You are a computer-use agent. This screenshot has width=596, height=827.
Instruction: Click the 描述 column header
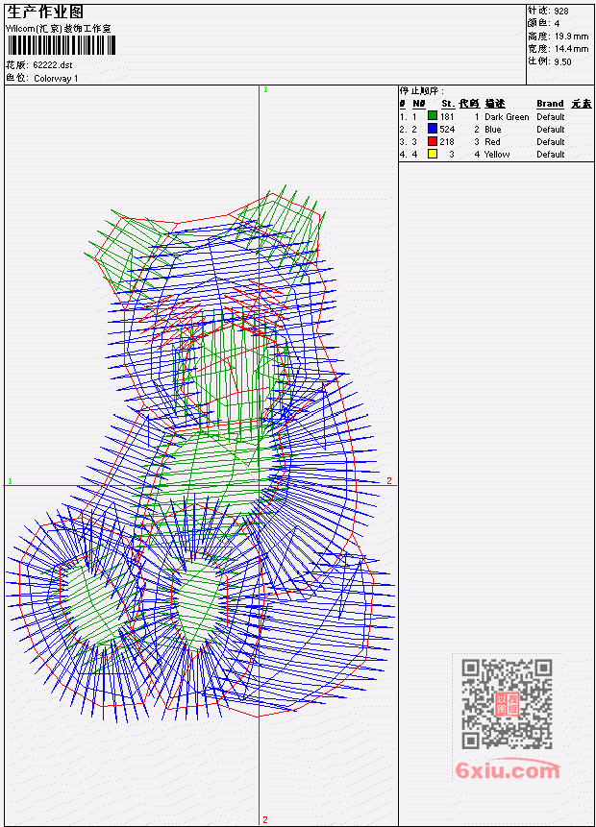tap(495, 104)
